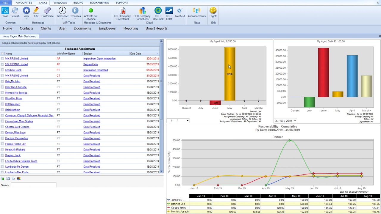Screen dimensions: 381x214
Task: Click the Expenses pound icon
Action: [75, 11]
